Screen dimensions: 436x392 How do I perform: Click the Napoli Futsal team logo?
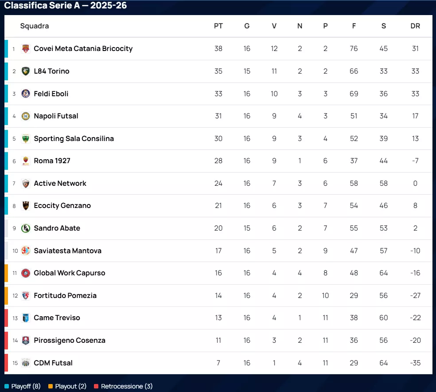(x=26, y=116)
